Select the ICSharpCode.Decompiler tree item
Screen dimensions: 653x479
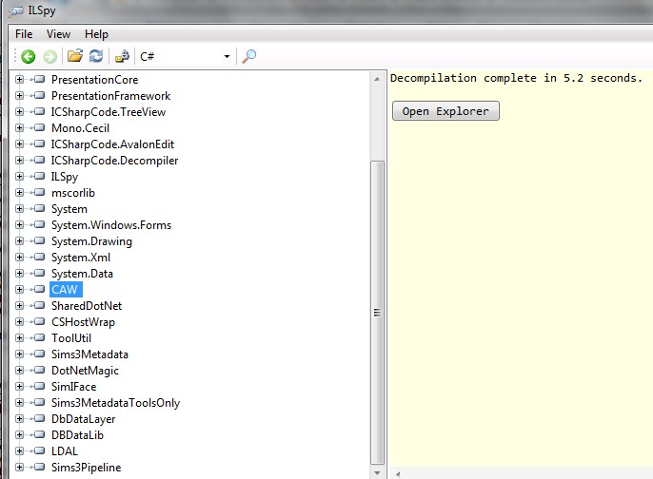coord(114,161)
